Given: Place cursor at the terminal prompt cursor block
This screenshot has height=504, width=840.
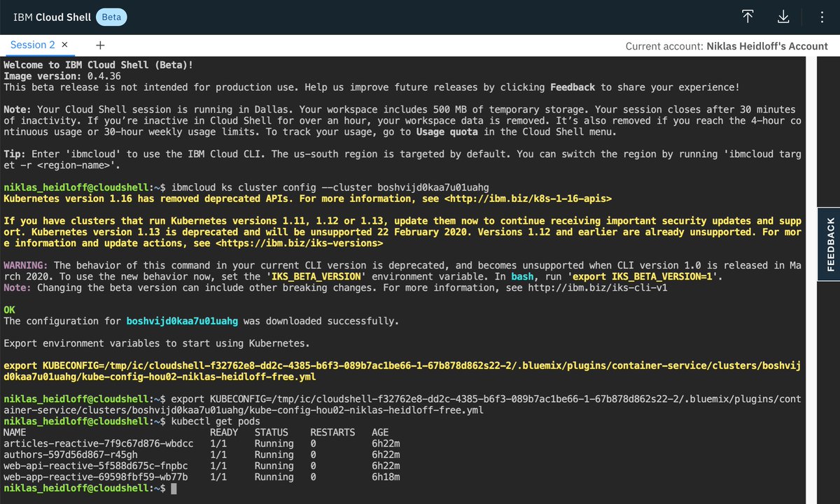Looking at the screenshot, I should tap(174, 489).
